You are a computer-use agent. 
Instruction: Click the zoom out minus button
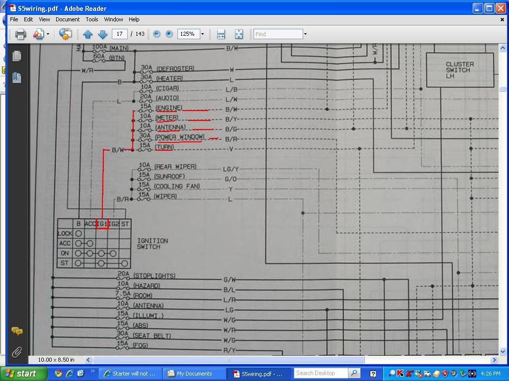(157, 34)
